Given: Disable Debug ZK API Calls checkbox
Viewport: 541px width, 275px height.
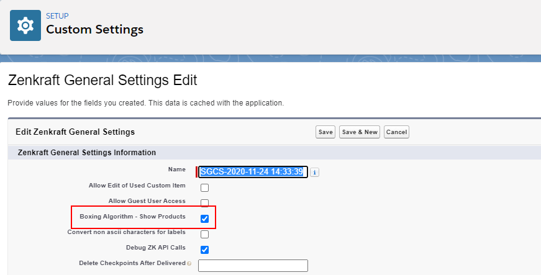Looking at the screenshot, I should tap(204, 250).
